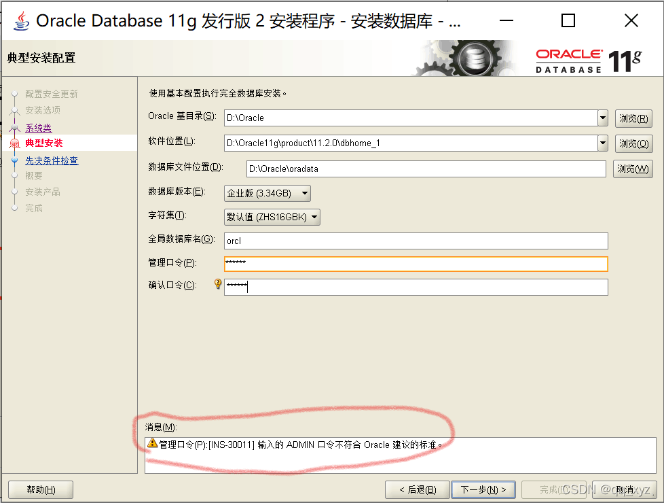Focus the Oracle base directory field D:\Oracle

[411, 118]
